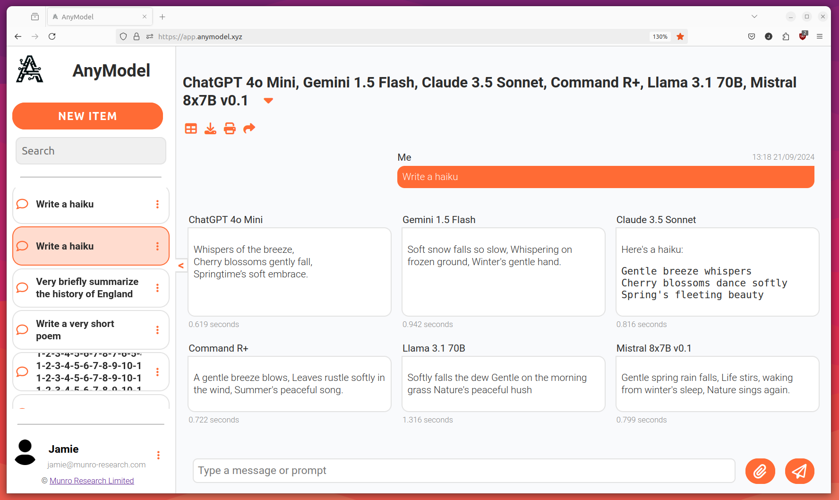Open options menu for very short poem chat

coord(157,330)
